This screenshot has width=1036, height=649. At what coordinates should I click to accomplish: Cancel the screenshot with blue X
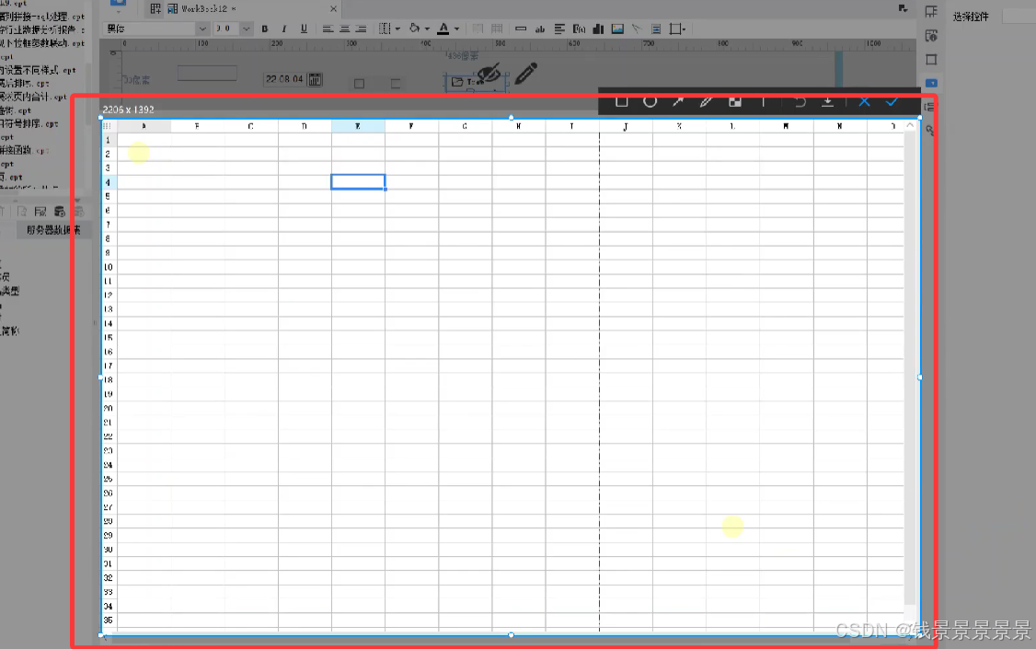pos(864,101)
